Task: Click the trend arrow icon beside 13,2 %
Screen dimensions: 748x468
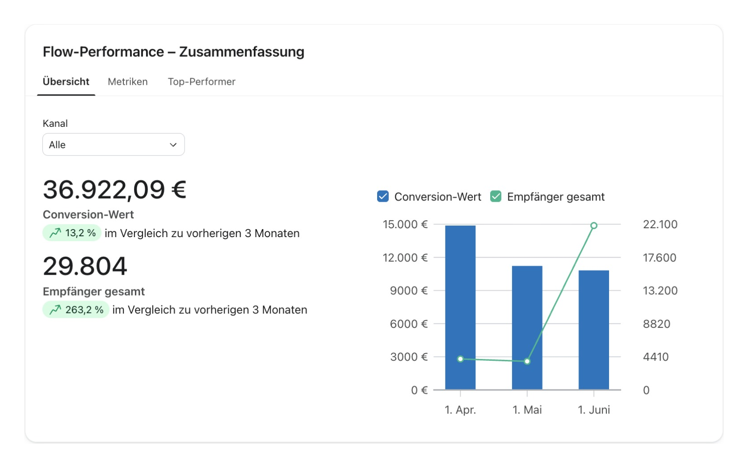Action: click(x=55, y=233)
